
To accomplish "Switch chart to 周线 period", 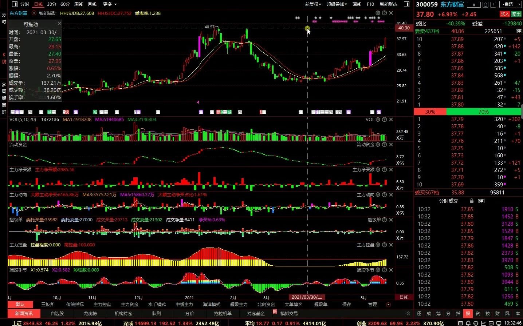I will pos(79,4).
